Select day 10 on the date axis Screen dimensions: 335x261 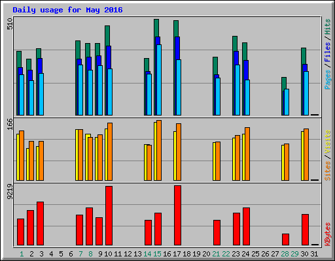pyautogui.click(x=108, y=254)
